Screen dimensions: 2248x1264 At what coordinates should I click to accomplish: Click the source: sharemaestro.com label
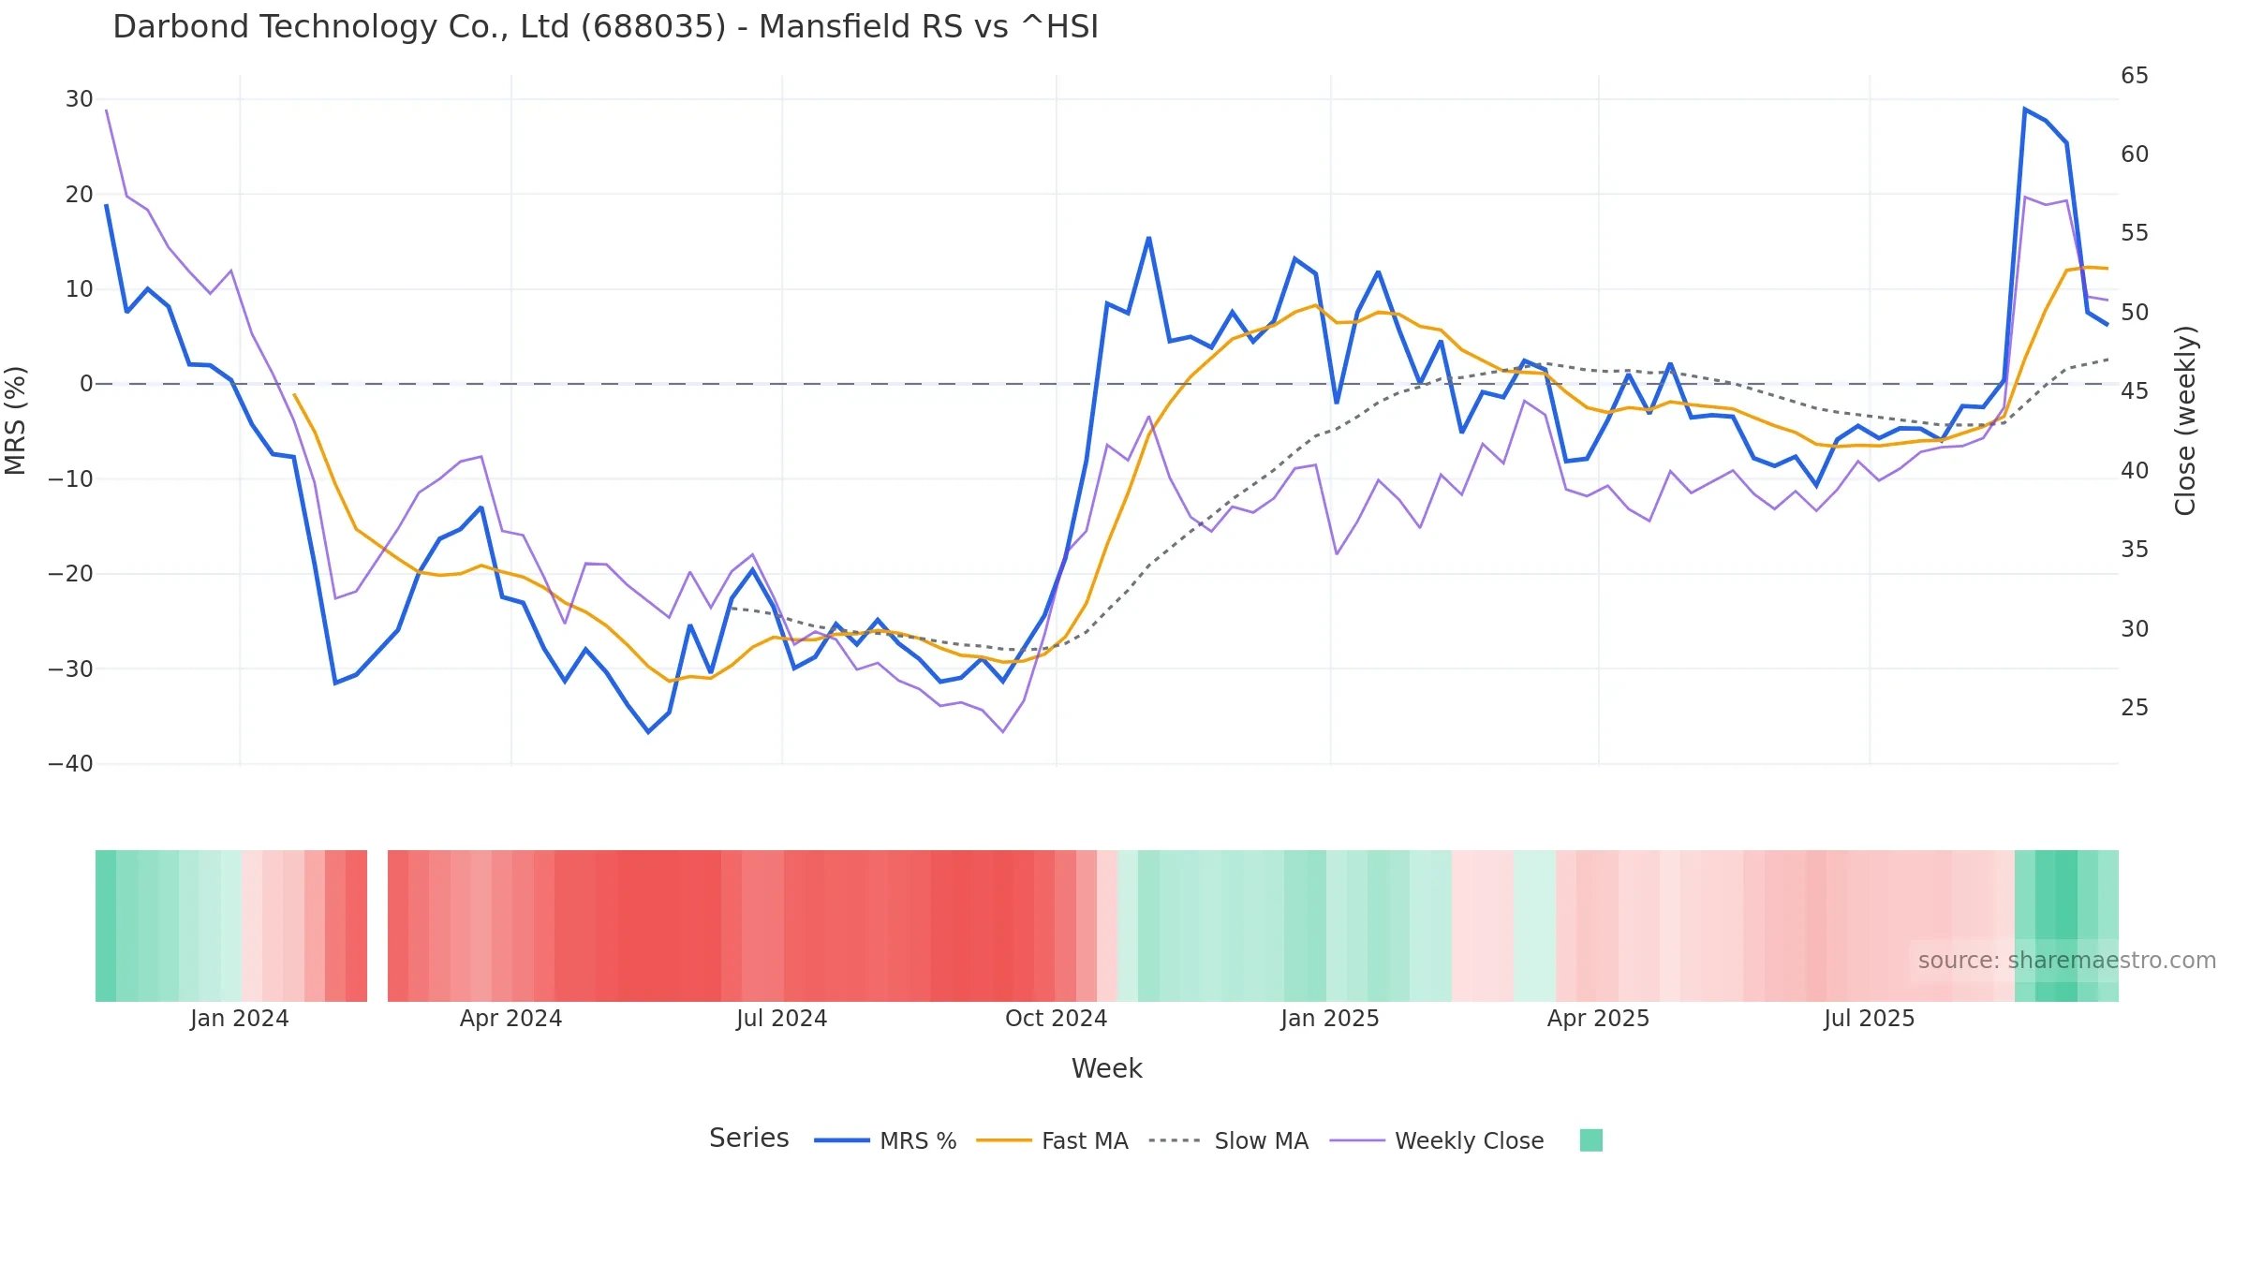[x=2066, y=961]
